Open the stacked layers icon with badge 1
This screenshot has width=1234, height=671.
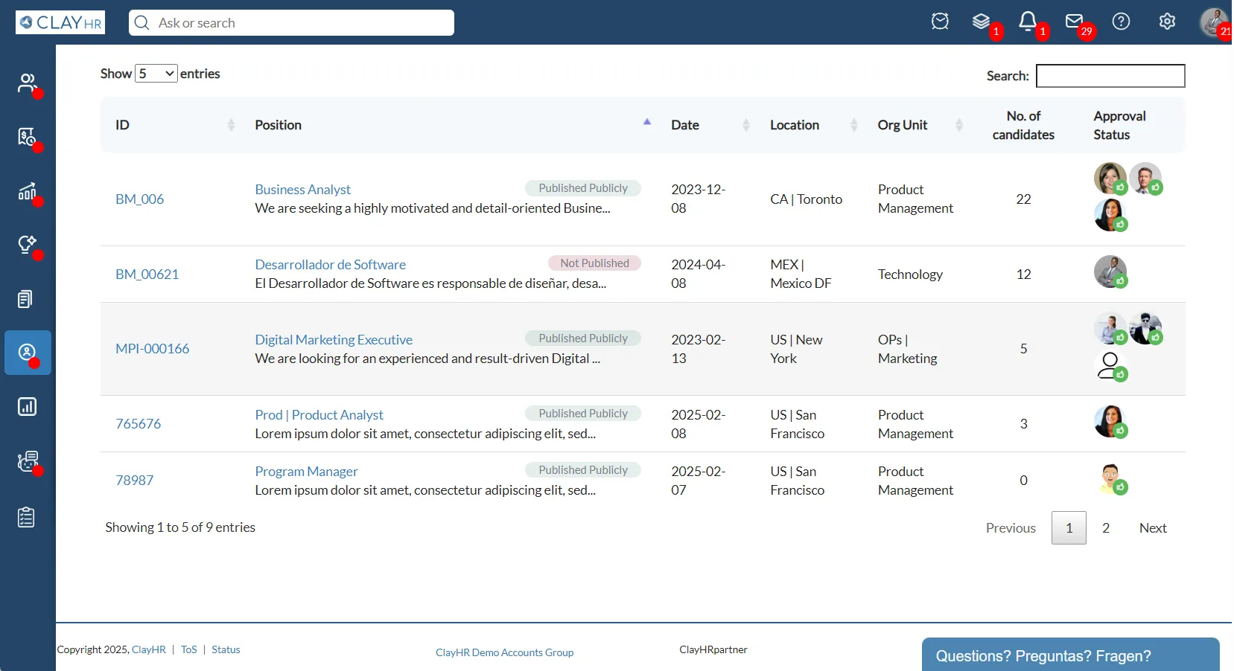tap(982, 21)
